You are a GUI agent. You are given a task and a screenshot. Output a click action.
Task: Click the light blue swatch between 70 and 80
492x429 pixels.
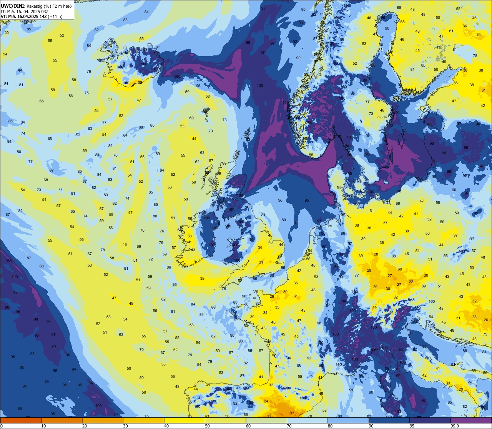(307, 420)
